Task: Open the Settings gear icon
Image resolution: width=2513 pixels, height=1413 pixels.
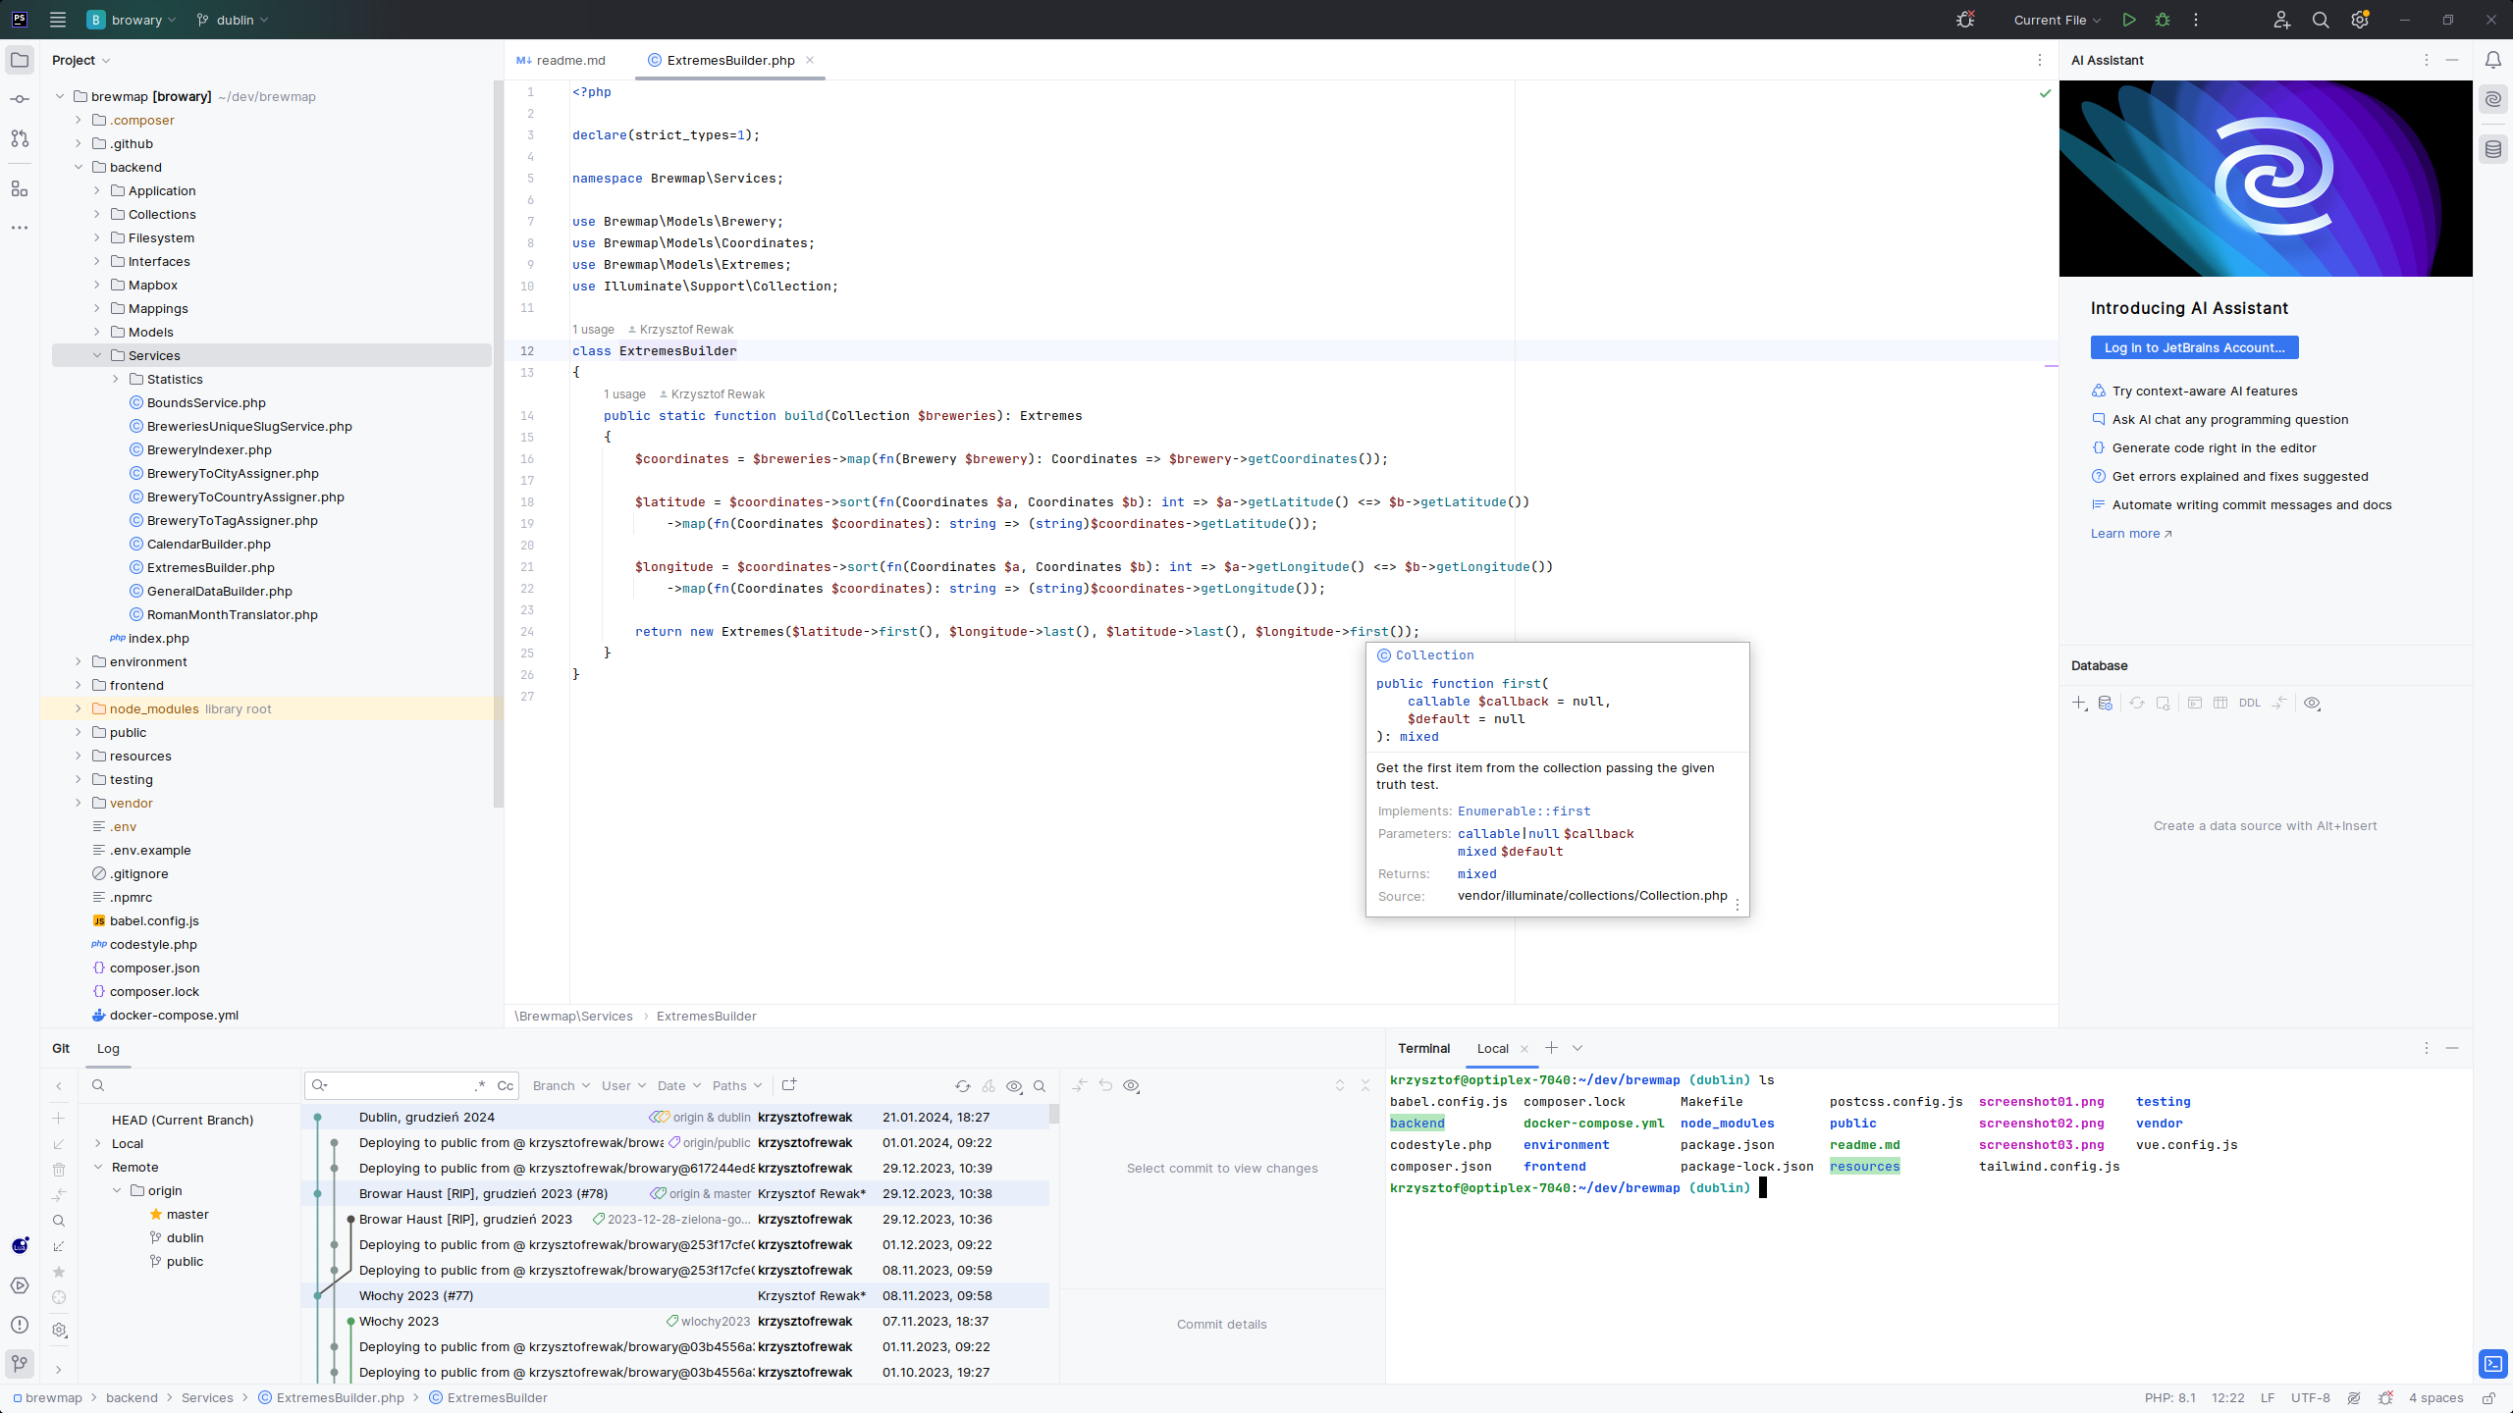Action: click(2360, 20)
